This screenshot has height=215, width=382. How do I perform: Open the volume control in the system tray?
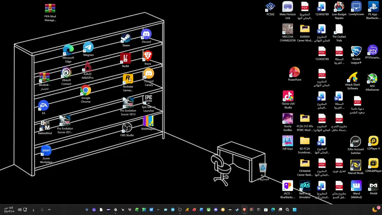tap(19, 210)
